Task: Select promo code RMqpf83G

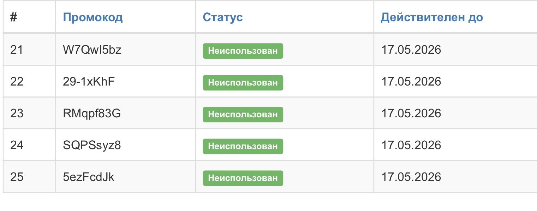Action: click(92, 113)
